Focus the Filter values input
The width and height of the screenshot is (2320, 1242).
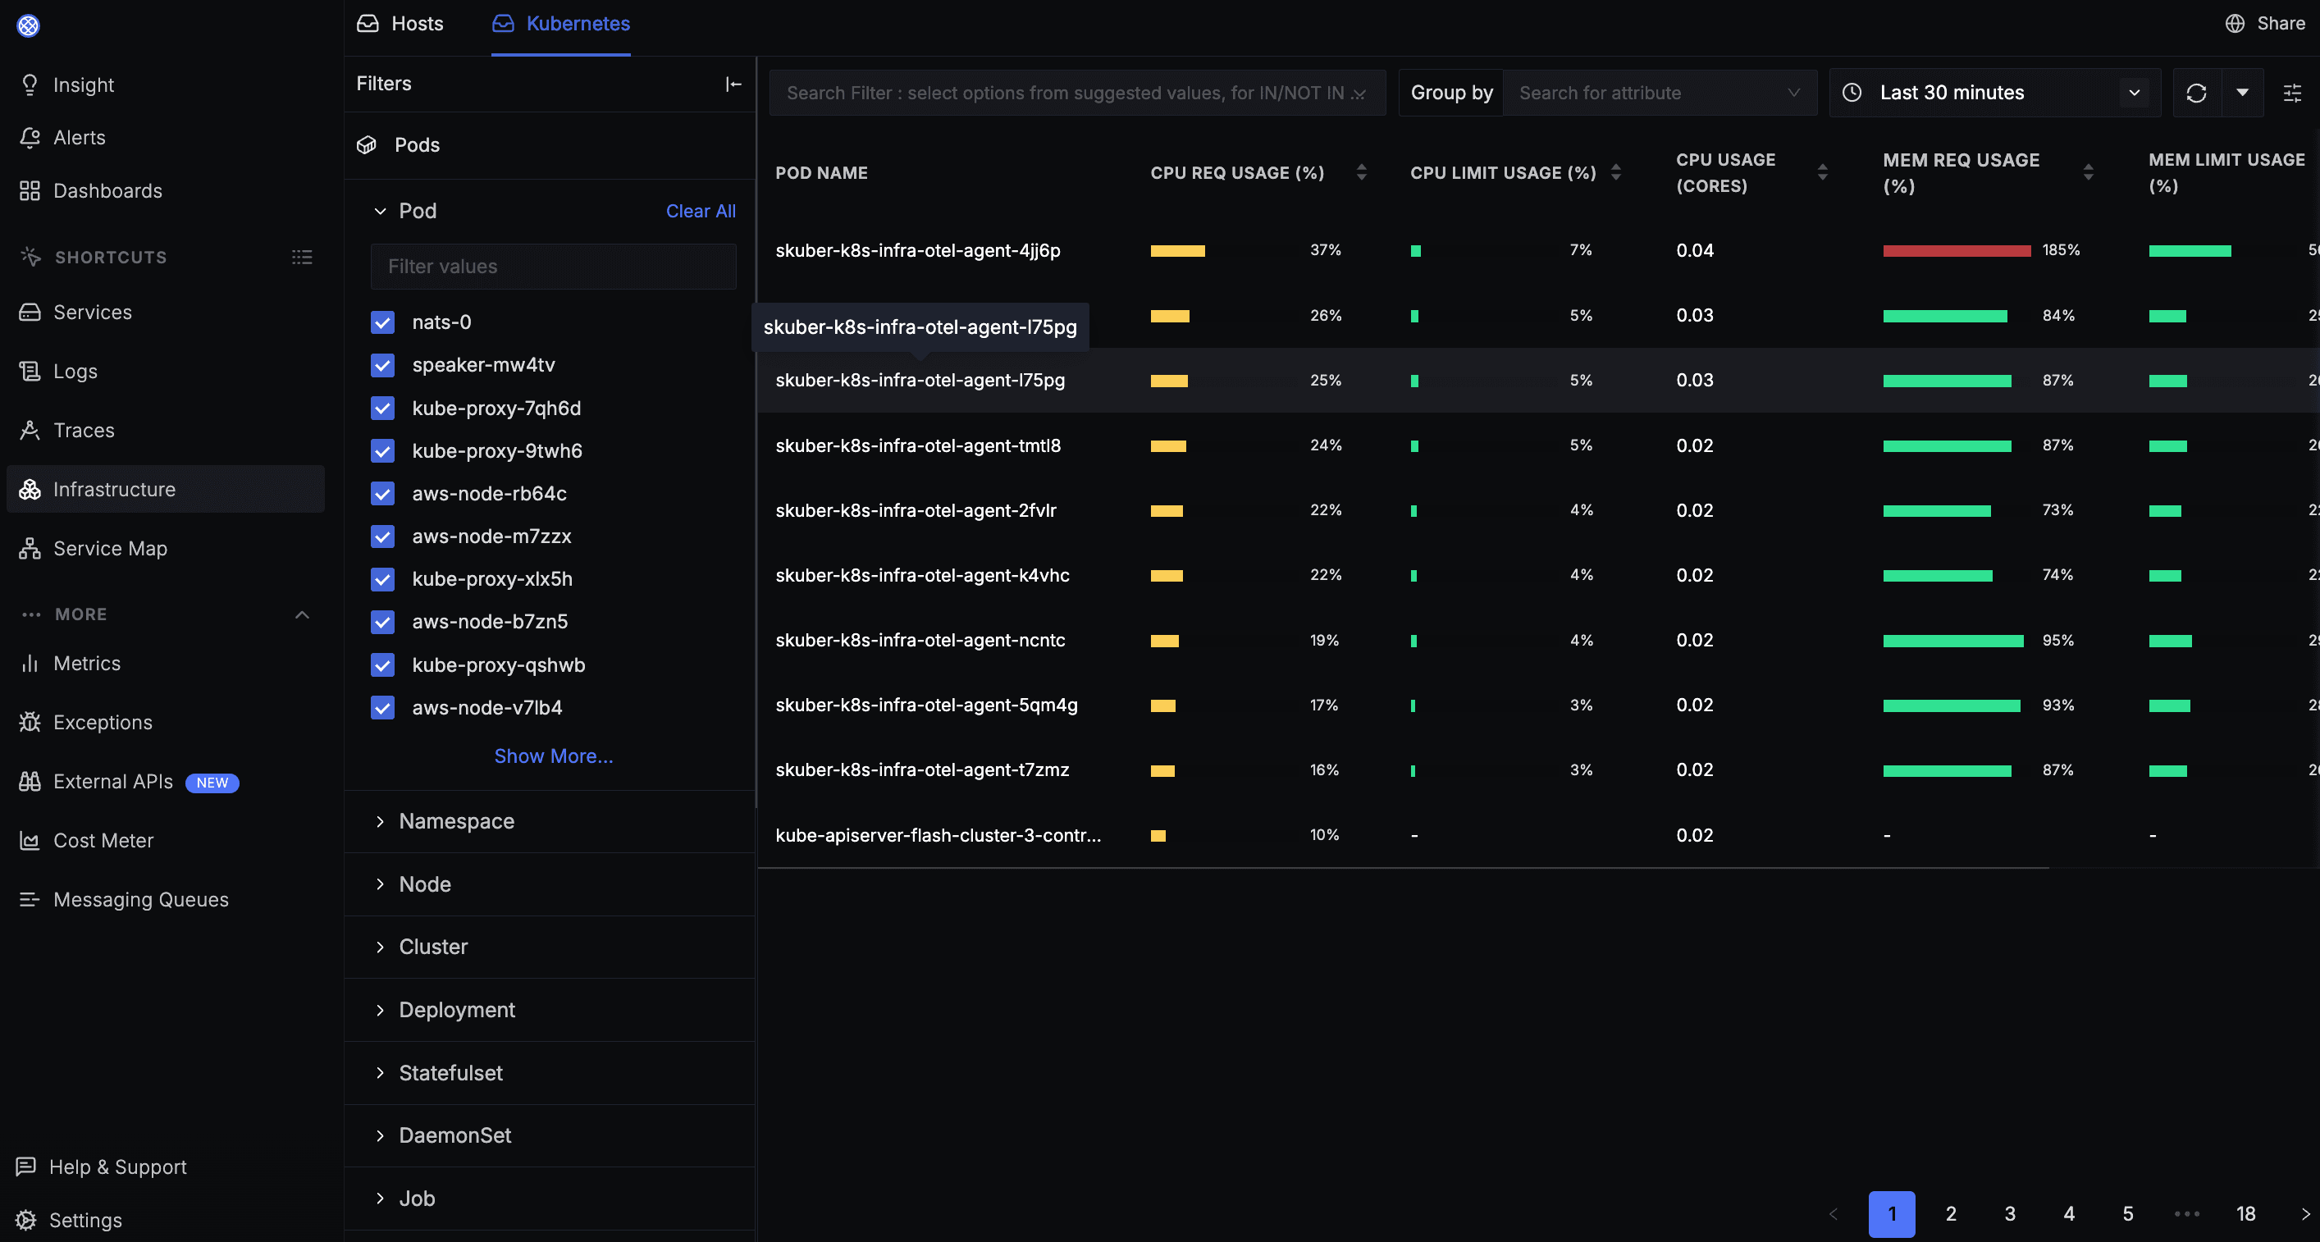553,267
